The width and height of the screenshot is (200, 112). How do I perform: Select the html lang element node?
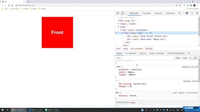tap(127, 21)
